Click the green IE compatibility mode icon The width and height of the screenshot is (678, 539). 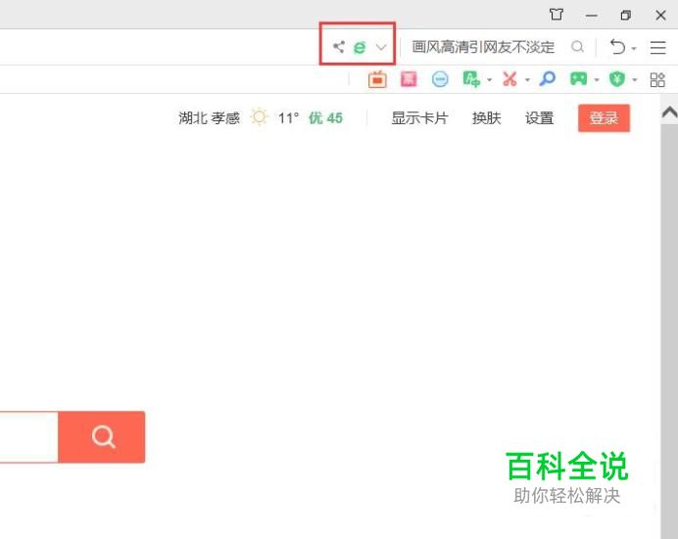tap(360, 47)
